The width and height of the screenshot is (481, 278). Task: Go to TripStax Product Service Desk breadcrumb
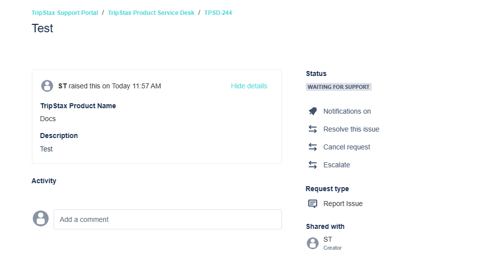[151, 13]
